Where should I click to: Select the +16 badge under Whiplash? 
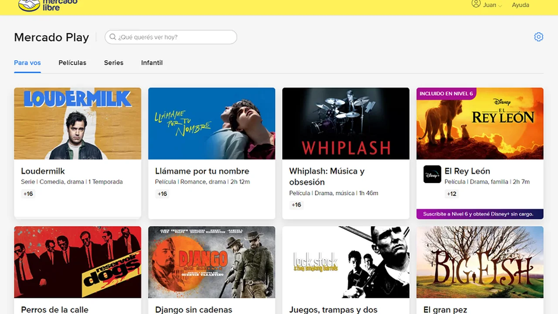(x=296, y=205)
